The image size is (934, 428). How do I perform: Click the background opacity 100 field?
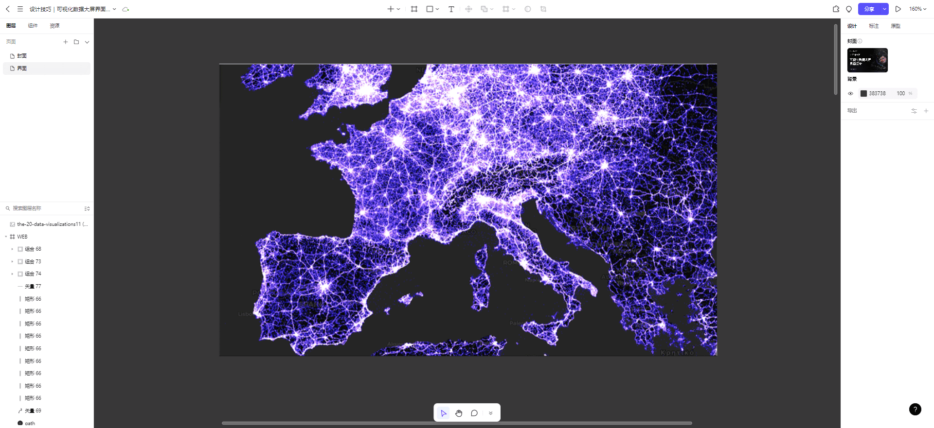[x=901, y=93]
